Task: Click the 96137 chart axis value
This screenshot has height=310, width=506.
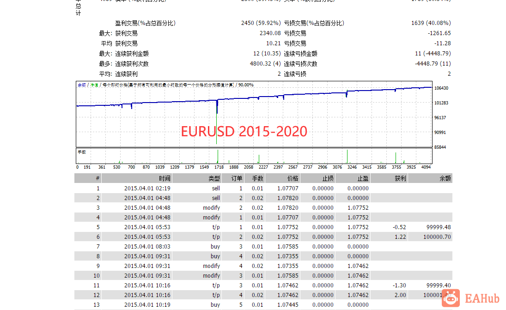Action: (440, 118)
